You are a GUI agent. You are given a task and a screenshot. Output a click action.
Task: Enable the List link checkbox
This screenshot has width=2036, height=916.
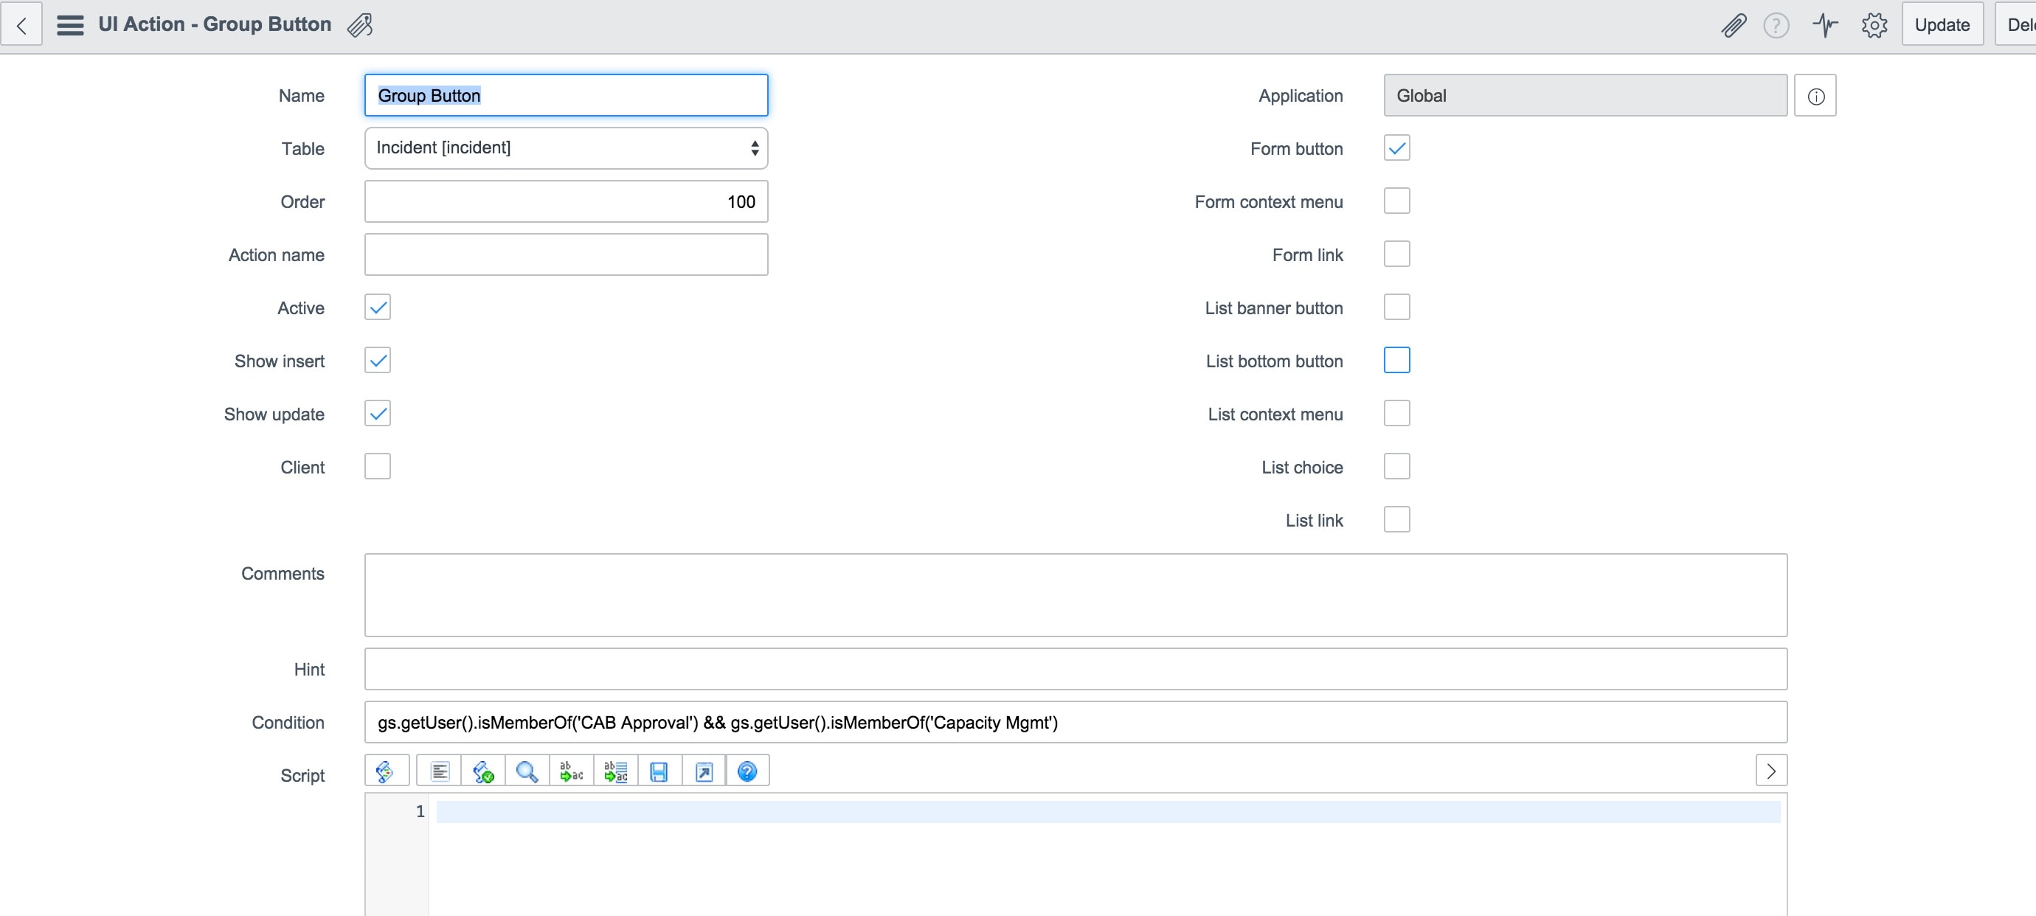(1396, 519)
